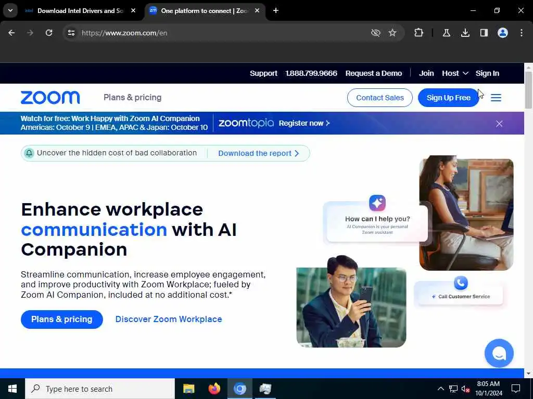Open a new tab with plus icon
Screen dimensions: 533x399
(276, 11)
